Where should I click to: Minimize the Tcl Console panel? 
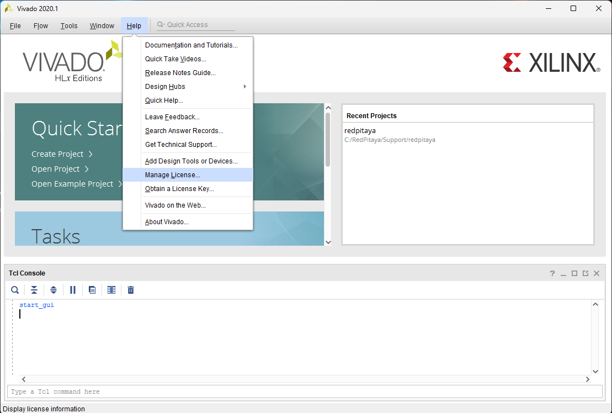[x=563, y=273]
